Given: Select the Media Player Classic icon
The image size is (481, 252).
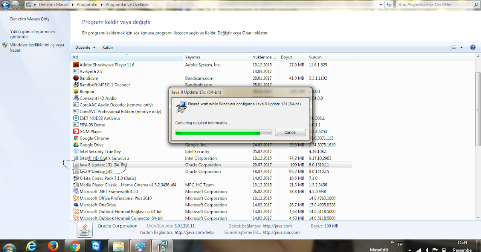Looking at the screenshot, I should (76, 185).
